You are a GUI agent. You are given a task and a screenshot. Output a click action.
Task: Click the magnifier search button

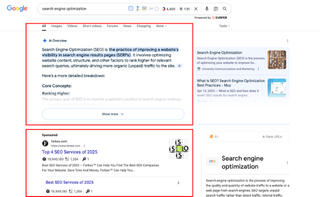[224, 8]
